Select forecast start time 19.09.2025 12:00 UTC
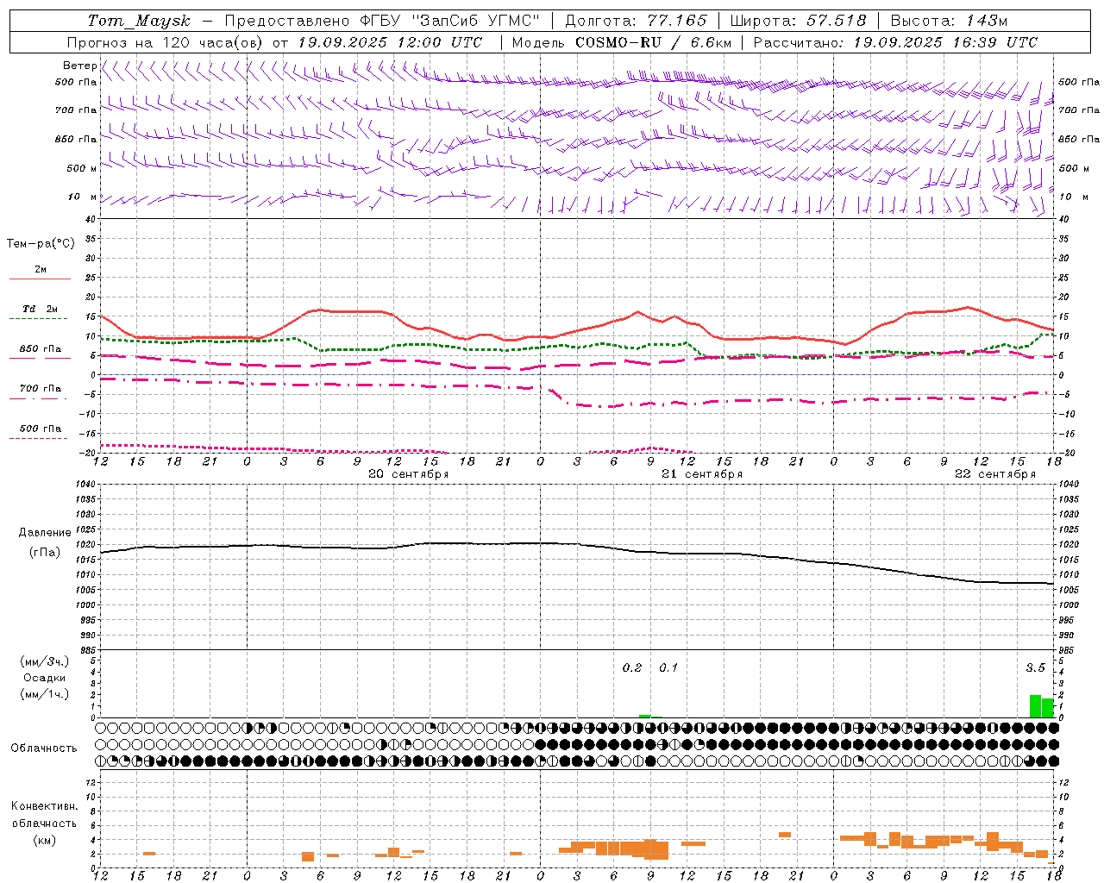1104x883 pixels. (390, 42)
